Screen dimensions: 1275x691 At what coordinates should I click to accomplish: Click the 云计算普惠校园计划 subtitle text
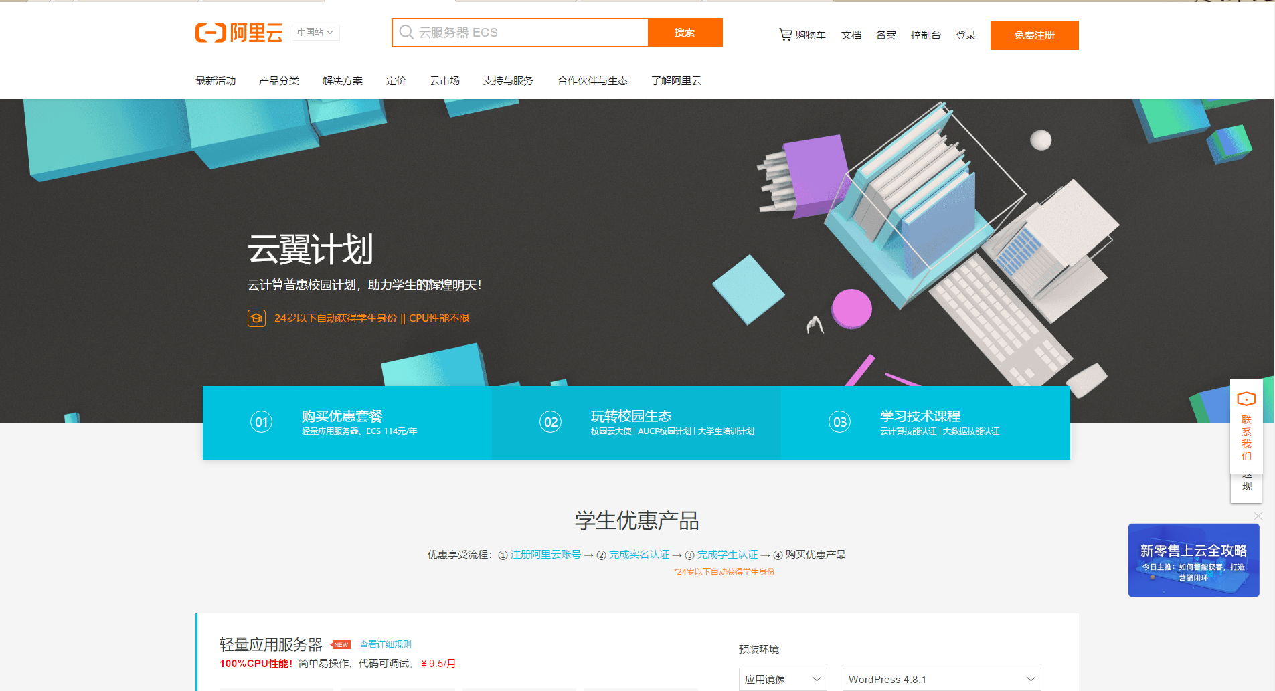pos(365,285)
